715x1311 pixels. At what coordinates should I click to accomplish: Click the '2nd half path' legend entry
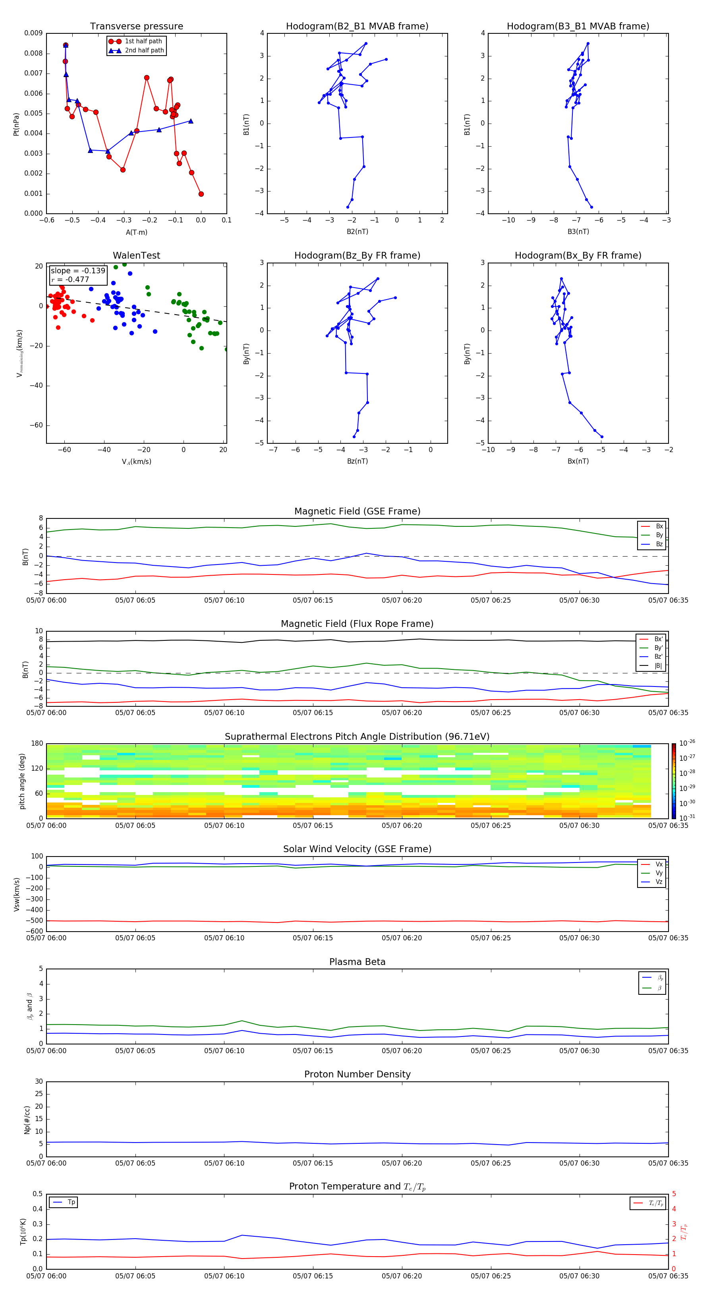coord(136,50)
